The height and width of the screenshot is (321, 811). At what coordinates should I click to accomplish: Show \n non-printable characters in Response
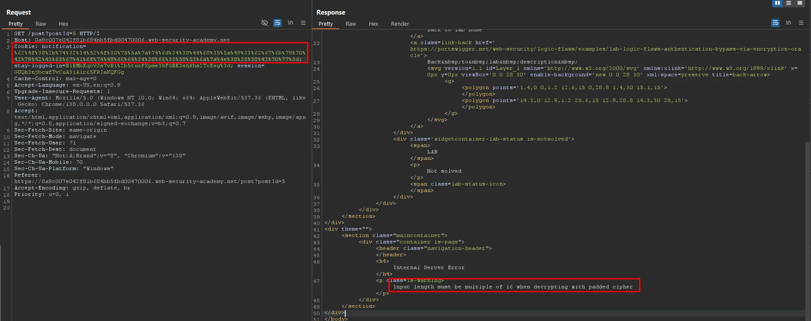788,23
